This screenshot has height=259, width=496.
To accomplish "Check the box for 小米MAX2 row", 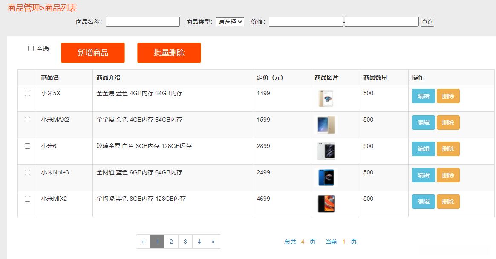I will (28, 120).
